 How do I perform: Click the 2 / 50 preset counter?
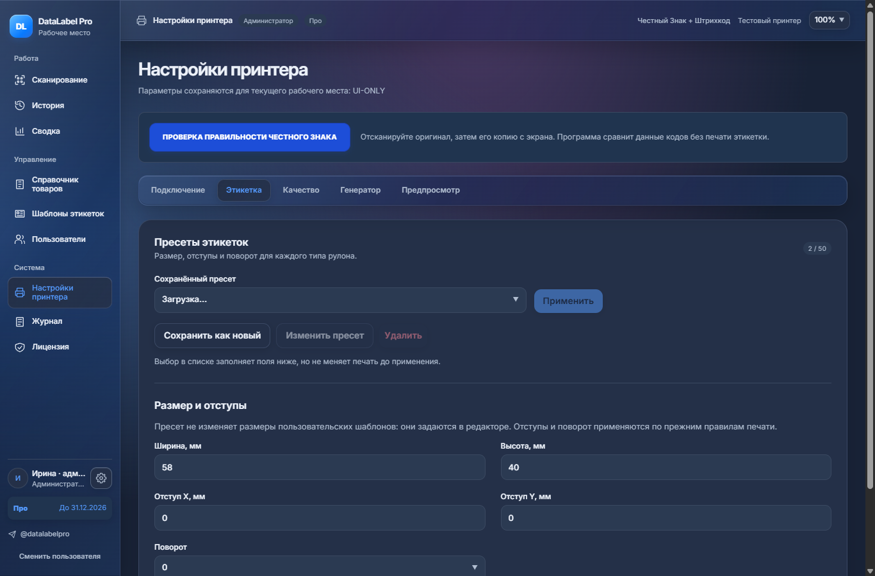(817, 248)
